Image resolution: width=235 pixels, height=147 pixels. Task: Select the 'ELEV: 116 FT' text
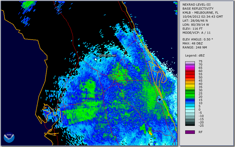pos(192,29)
